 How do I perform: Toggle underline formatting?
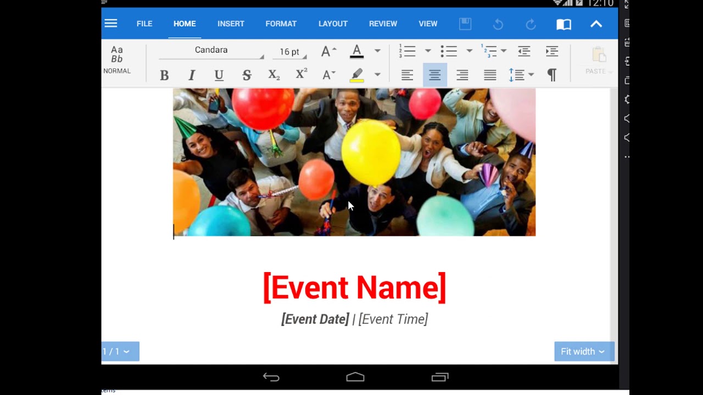point(219,75)
